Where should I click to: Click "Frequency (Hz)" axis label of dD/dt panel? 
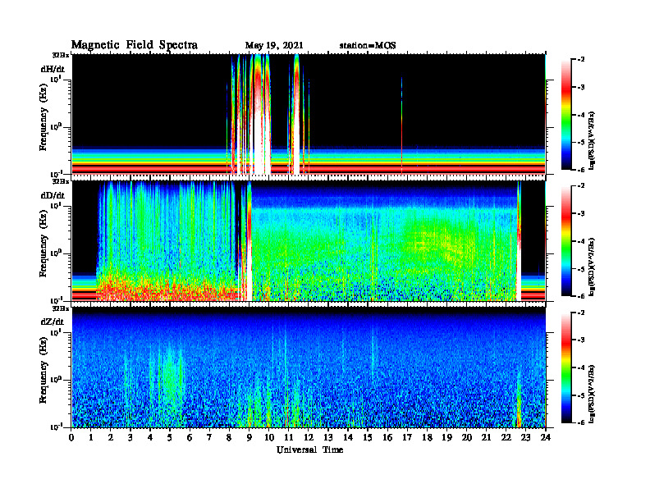43,243
